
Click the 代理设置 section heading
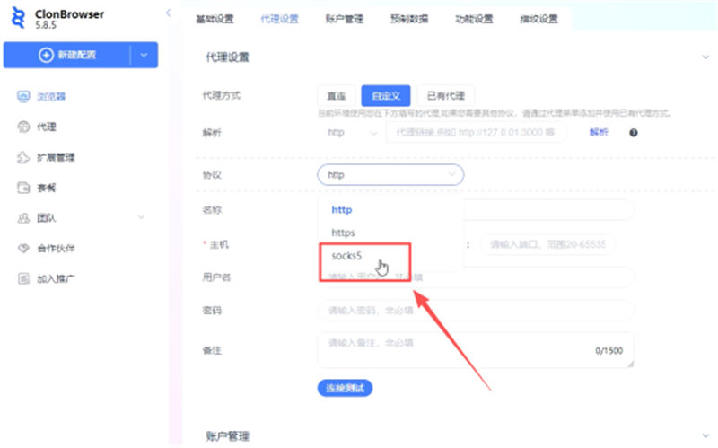click(227, 57)
